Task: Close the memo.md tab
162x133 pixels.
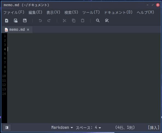Action: click(28, 30)
